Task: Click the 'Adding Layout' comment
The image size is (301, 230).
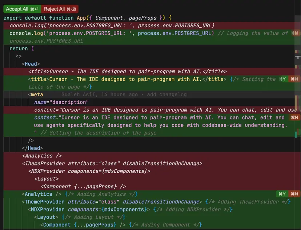Action: (94, 217)
